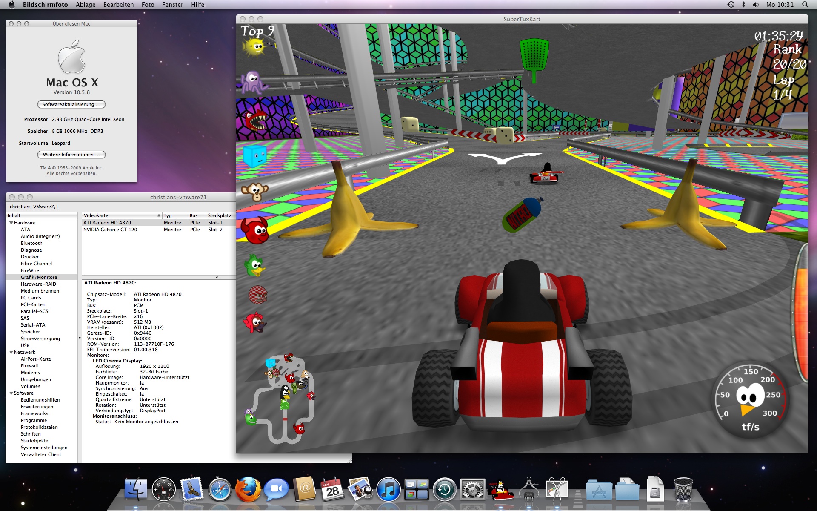Open System Preferences from the Dock

pyautogui.click(x=473, y=489)
